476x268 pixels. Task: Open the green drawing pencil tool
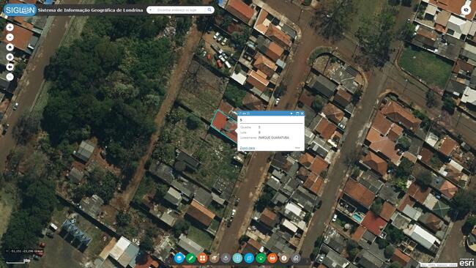(190, 258)
